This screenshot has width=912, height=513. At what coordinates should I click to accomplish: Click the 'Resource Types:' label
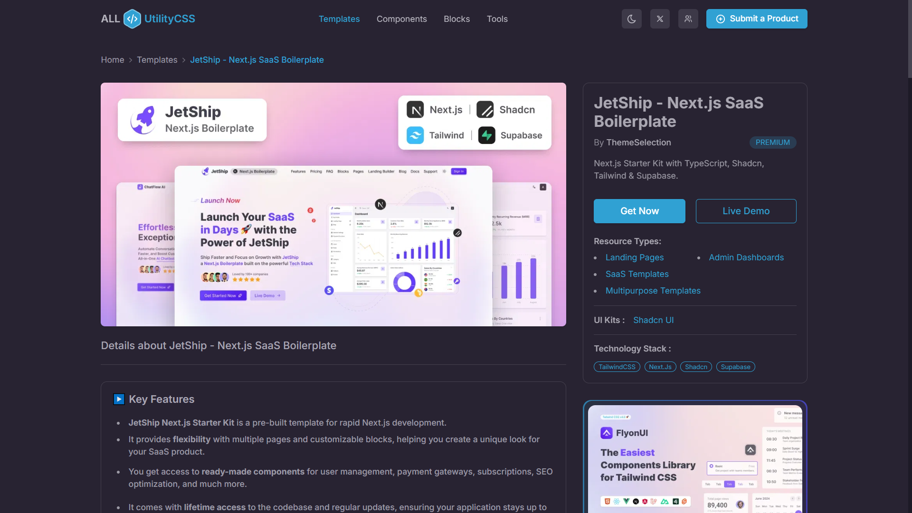click(627, 241)
